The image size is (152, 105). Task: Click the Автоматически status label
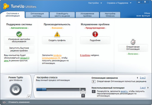[19, 28]
